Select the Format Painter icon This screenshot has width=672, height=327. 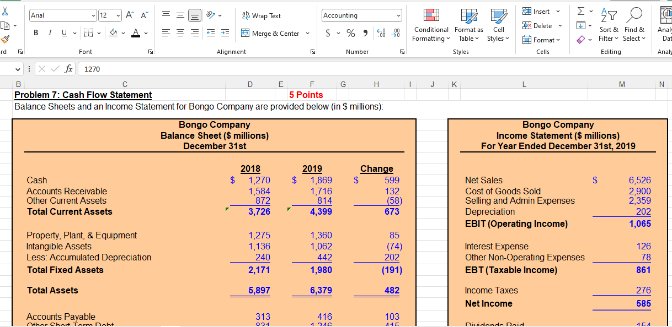point(7,39)
